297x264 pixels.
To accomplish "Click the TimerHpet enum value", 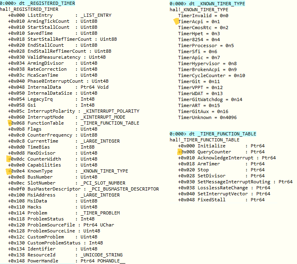I will point(199,34).
